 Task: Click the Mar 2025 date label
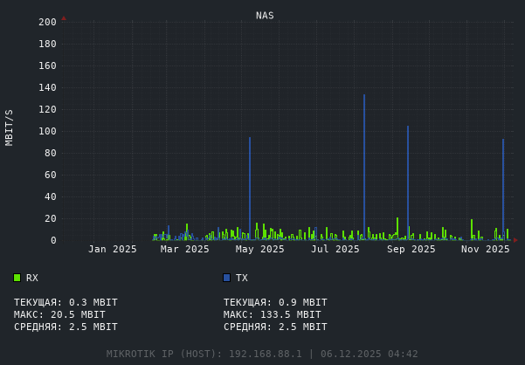coord(185,250)
